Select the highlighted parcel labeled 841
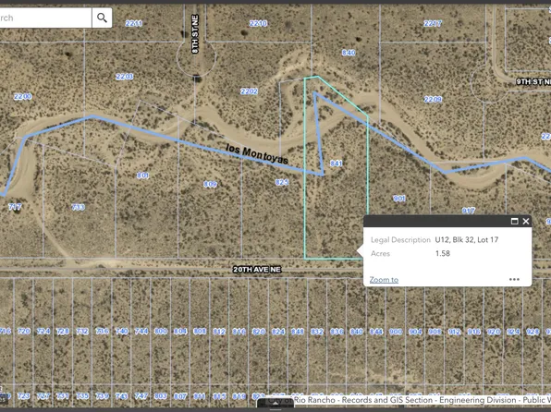 [x=336, y=164]
